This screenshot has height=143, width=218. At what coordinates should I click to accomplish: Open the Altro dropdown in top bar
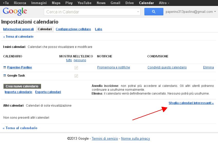(164, 3)
